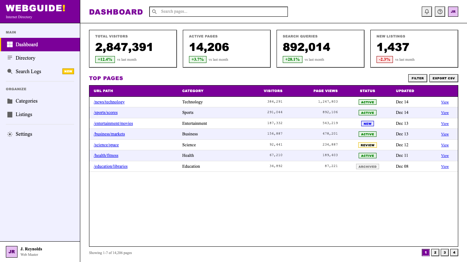Open the help question mark icon
467x262 pixels.
point(440,12)
